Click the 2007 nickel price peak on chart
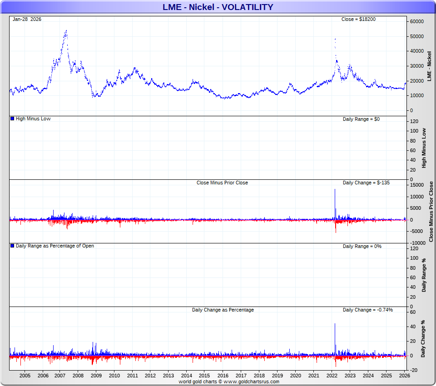 coord(66,31)
